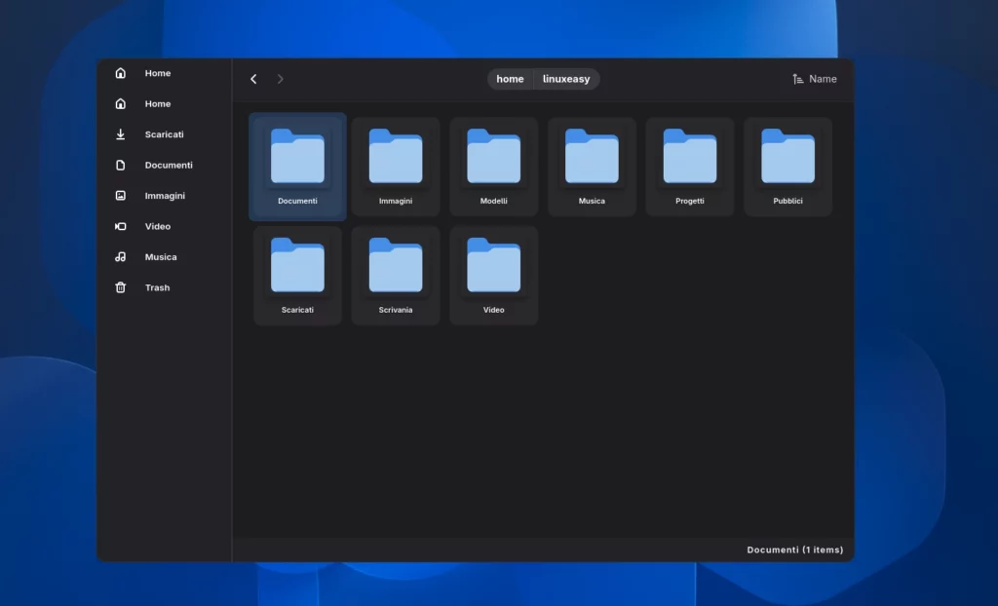Select the Modelli folder
This screenshot has height=606, width=998.
coord(494,164)
